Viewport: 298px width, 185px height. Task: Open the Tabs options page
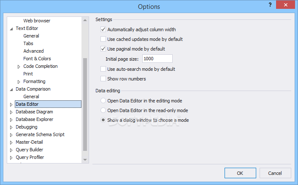[x=28, y=43]
